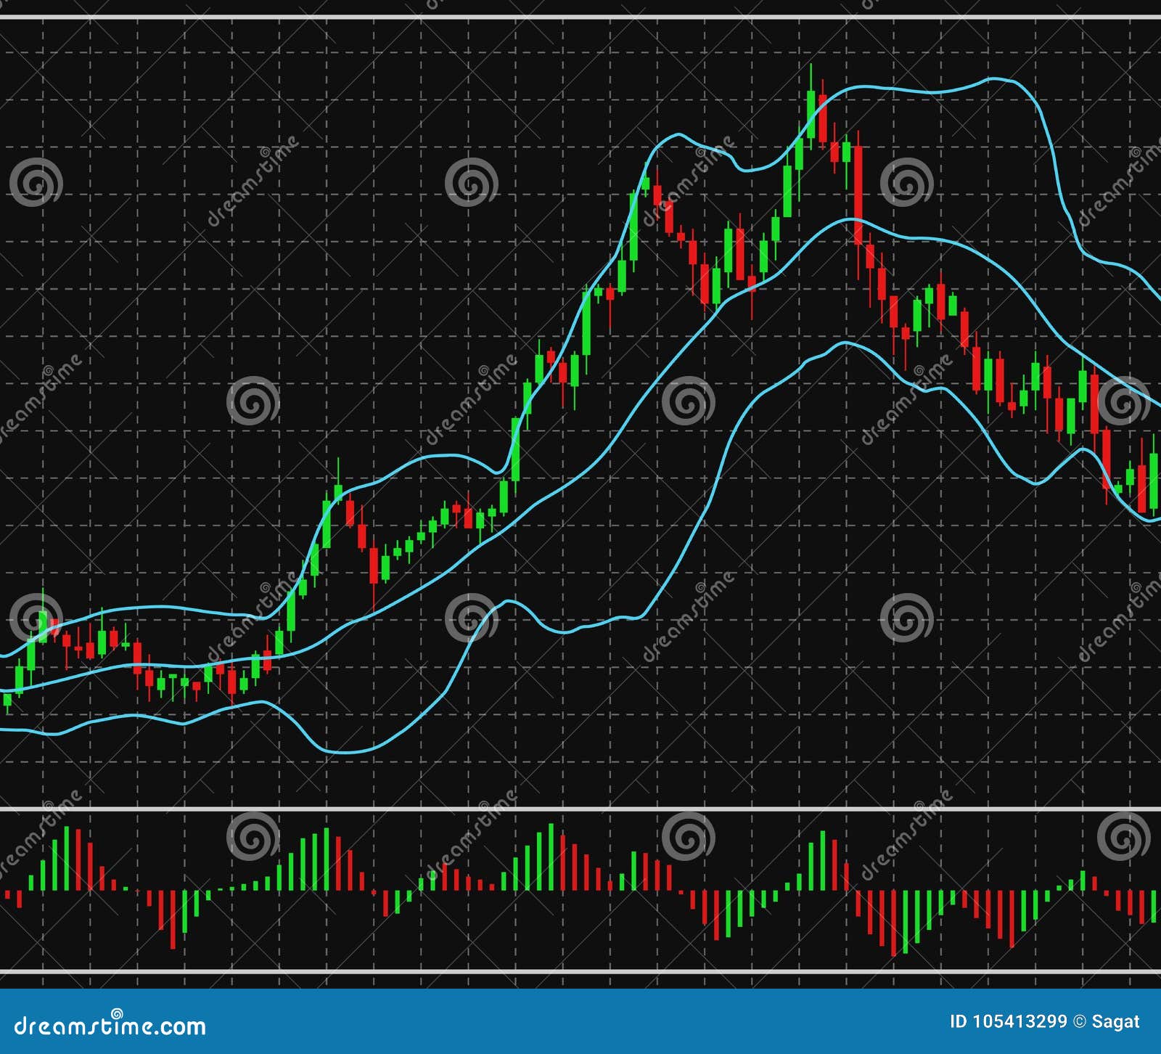This screenshot has height=1054, width=1161.
Task: Click the dreamstime.com logo in the bottom banner
Action: 110,1024
